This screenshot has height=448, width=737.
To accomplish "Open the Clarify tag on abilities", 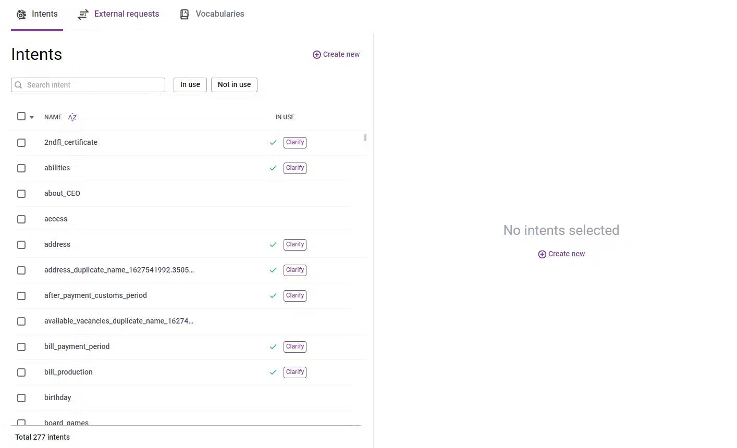I will [295, 168].
